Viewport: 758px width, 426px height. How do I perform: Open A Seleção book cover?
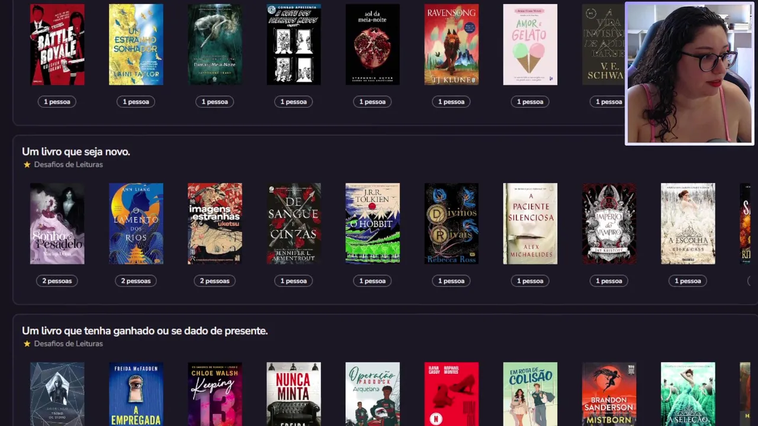coord(688,394)
